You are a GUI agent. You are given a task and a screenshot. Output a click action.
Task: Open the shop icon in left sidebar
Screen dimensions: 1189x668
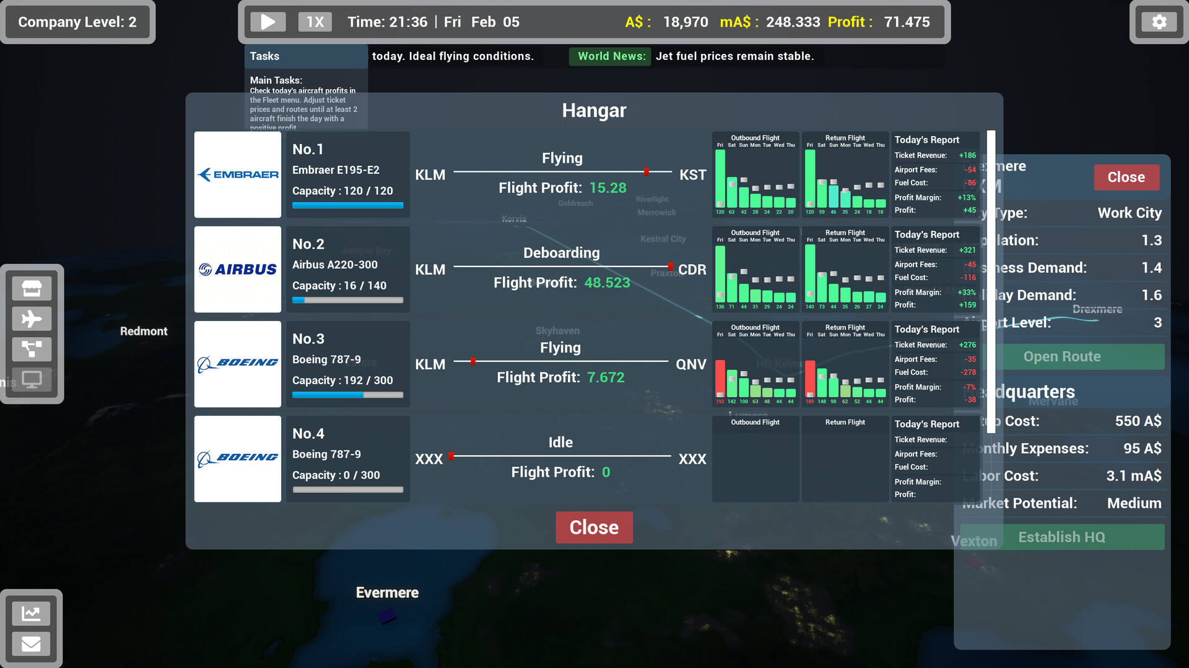point(32,288)
